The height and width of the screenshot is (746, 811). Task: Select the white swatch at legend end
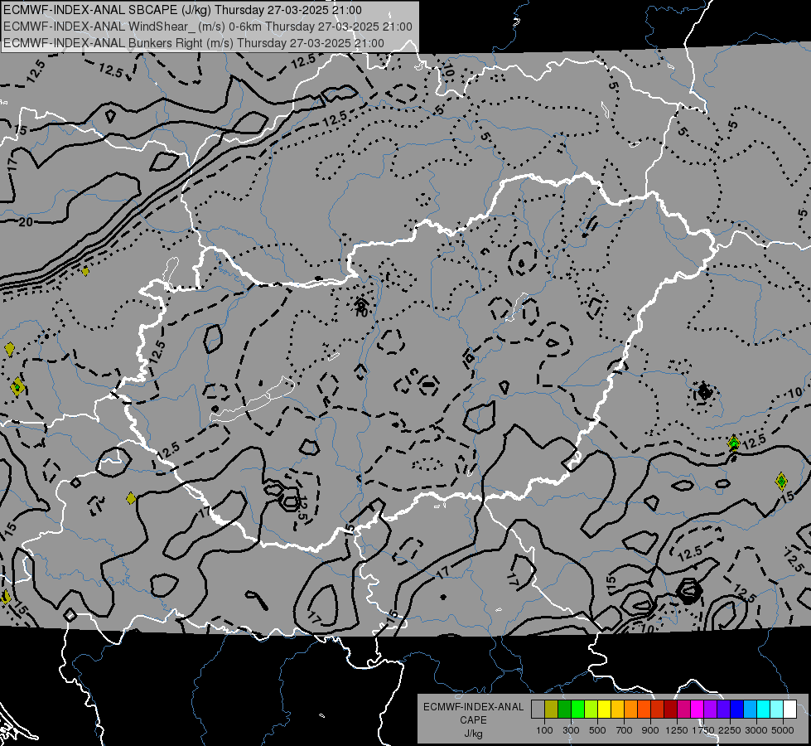789,710
